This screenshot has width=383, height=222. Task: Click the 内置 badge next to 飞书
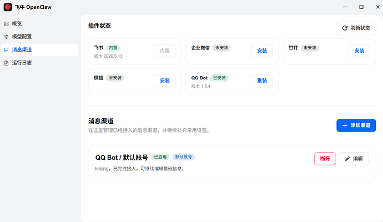[113, 48]
